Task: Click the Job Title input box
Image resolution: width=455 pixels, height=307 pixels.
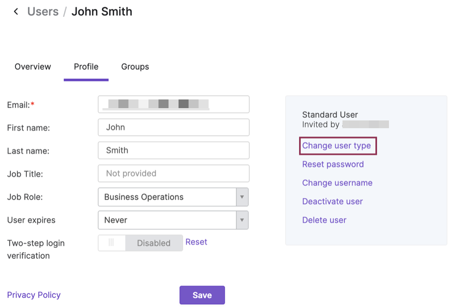Action: pos(173,173)
